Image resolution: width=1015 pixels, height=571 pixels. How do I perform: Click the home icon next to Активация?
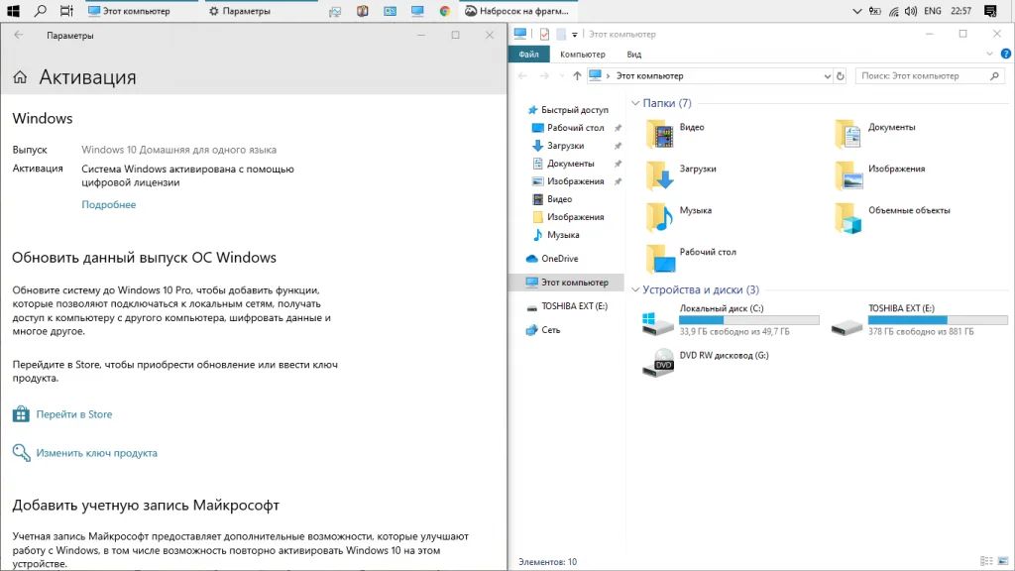tap(20, 77)
